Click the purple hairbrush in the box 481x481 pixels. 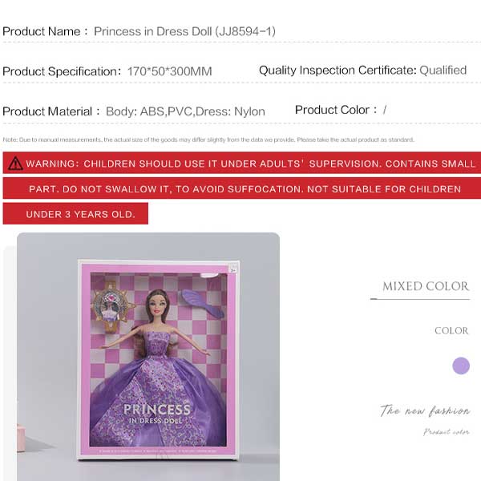click(202, 302)
